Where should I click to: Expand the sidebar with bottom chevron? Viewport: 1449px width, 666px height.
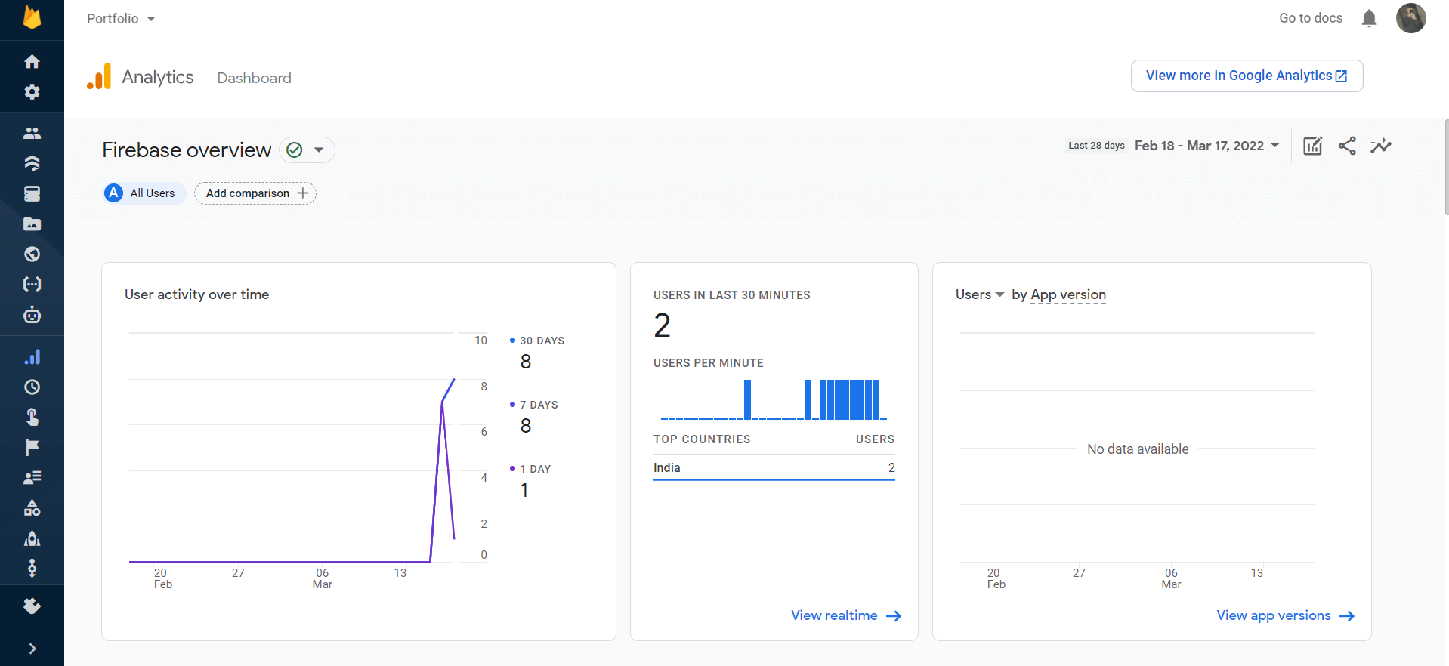(x=32, y=649)
